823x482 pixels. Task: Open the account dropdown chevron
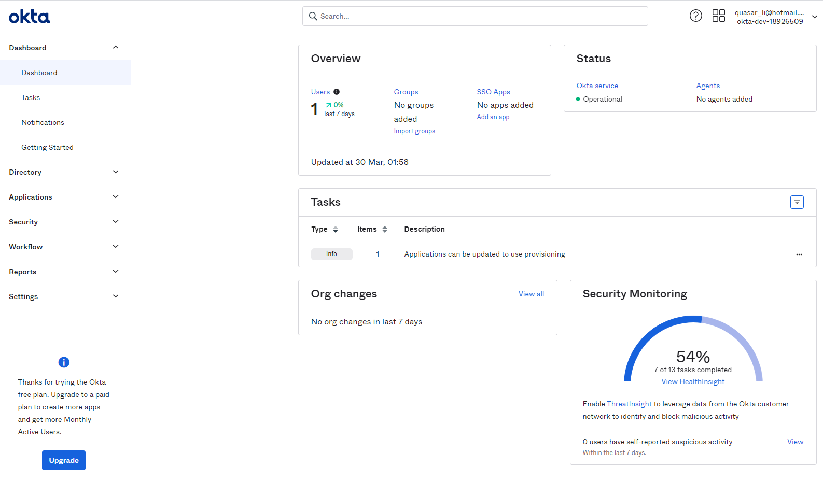click(815, 17)
